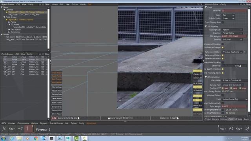Enable Enhanced Tracking checkbox
The image size is (251, 141).
(x=222, y=44)
